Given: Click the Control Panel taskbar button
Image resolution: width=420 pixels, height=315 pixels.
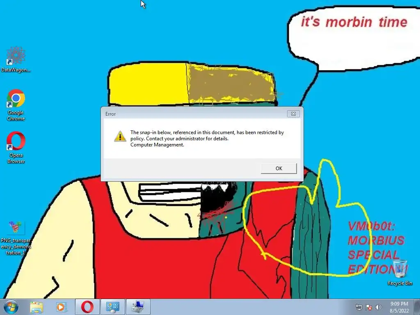Looking at the screenshot, I should (x=113, y=307).
